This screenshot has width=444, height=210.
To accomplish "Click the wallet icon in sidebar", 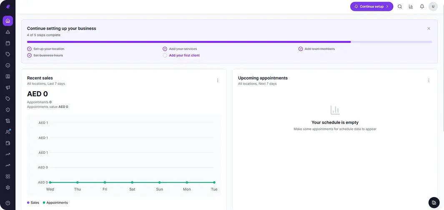I will (x=8, y=143).
